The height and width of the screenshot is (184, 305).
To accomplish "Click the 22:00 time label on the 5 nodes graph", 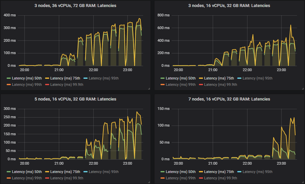I will point(93,164).
